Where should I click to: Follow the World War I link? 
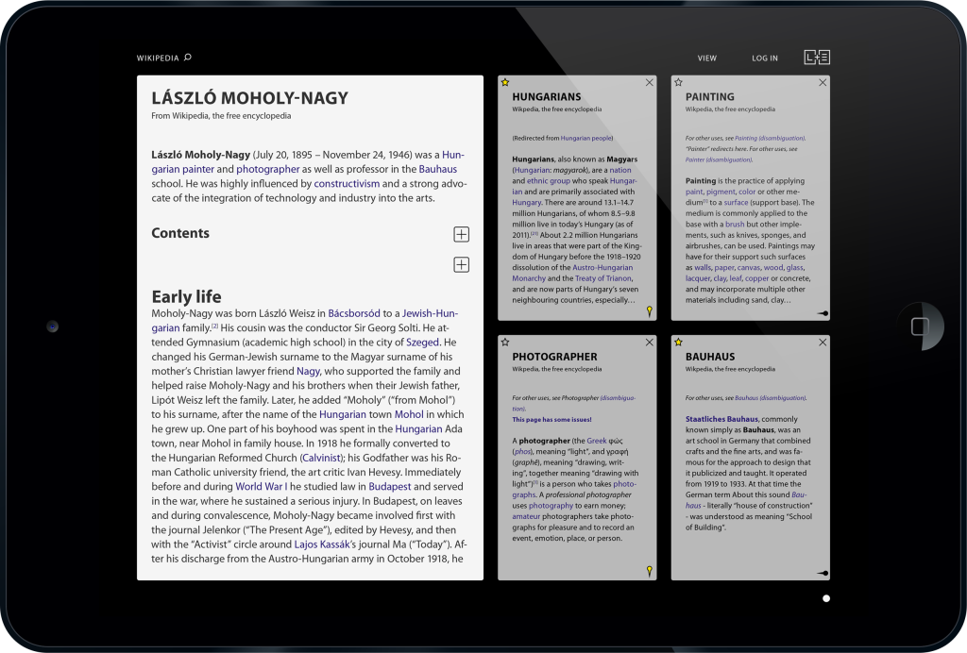[262, 487]
